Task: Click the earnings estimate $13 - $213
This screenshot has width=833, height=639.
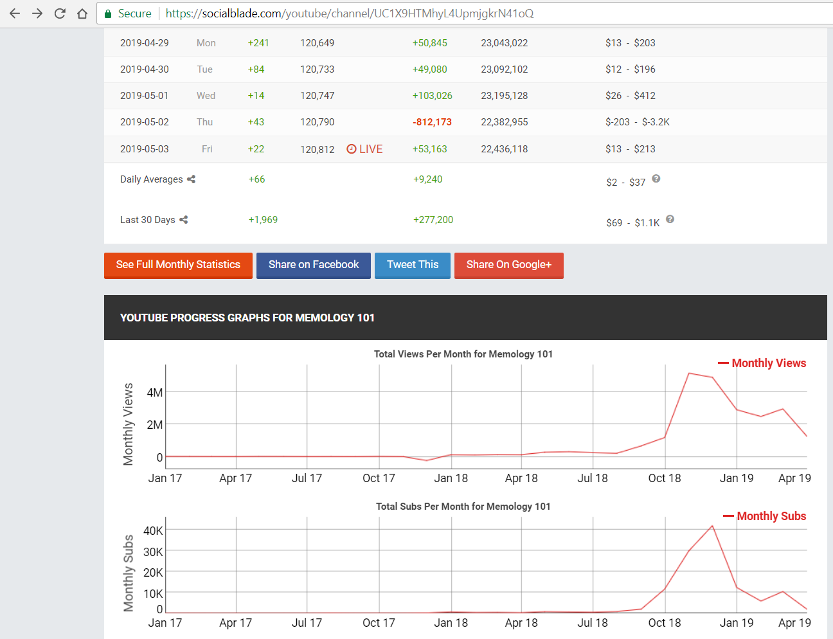Action: (631, 149)
